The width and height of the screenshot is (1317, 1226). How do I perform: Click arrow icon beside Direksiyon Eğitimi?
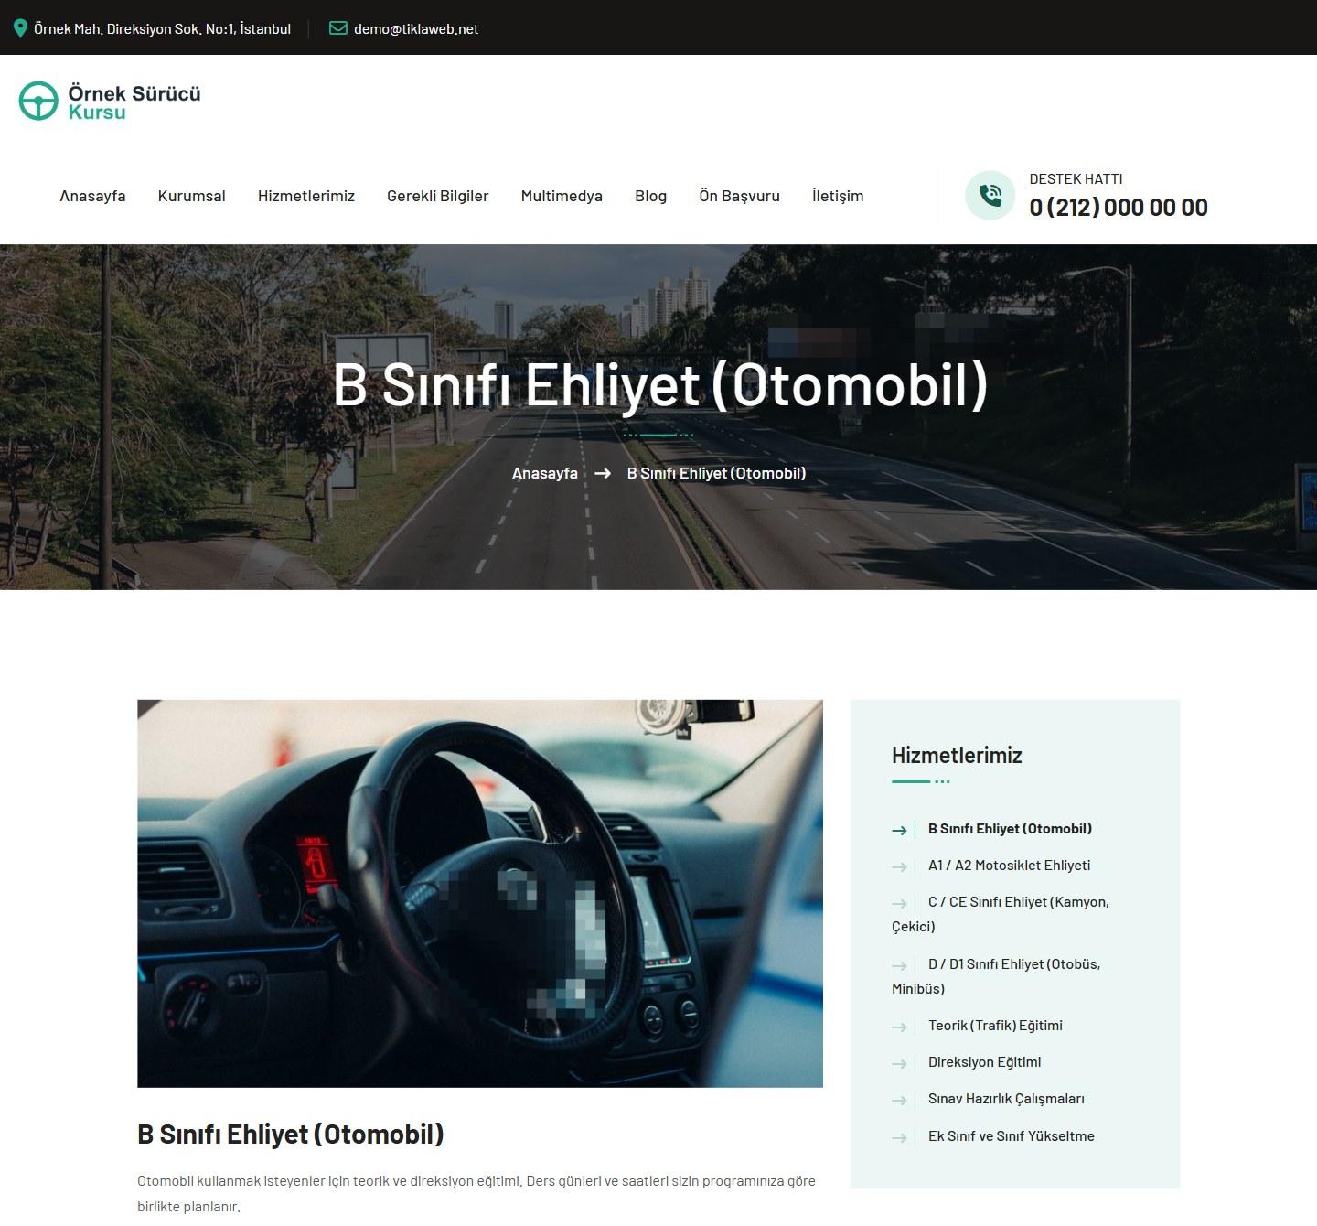[x=899, y=1063]
